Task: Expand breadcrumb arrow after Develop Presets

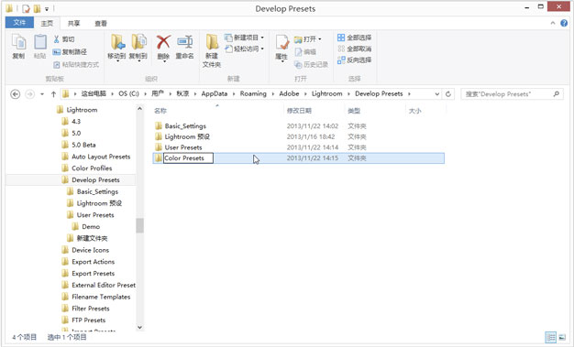Action: point(409,94)
